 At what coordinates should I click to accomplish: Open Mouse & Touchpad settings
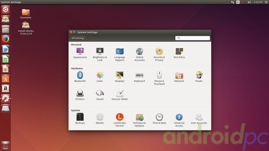click(x=159, y=78)
